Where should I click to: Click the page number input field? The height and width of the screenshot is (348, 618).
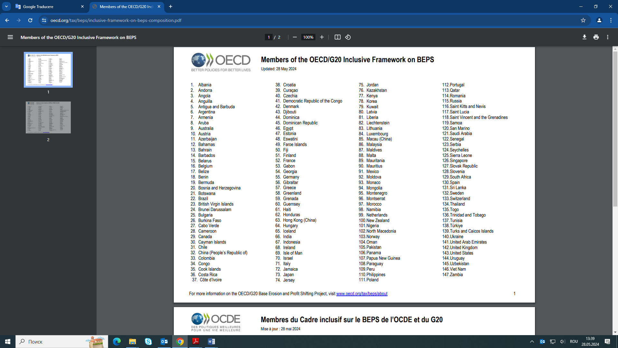tap(268, 37)
